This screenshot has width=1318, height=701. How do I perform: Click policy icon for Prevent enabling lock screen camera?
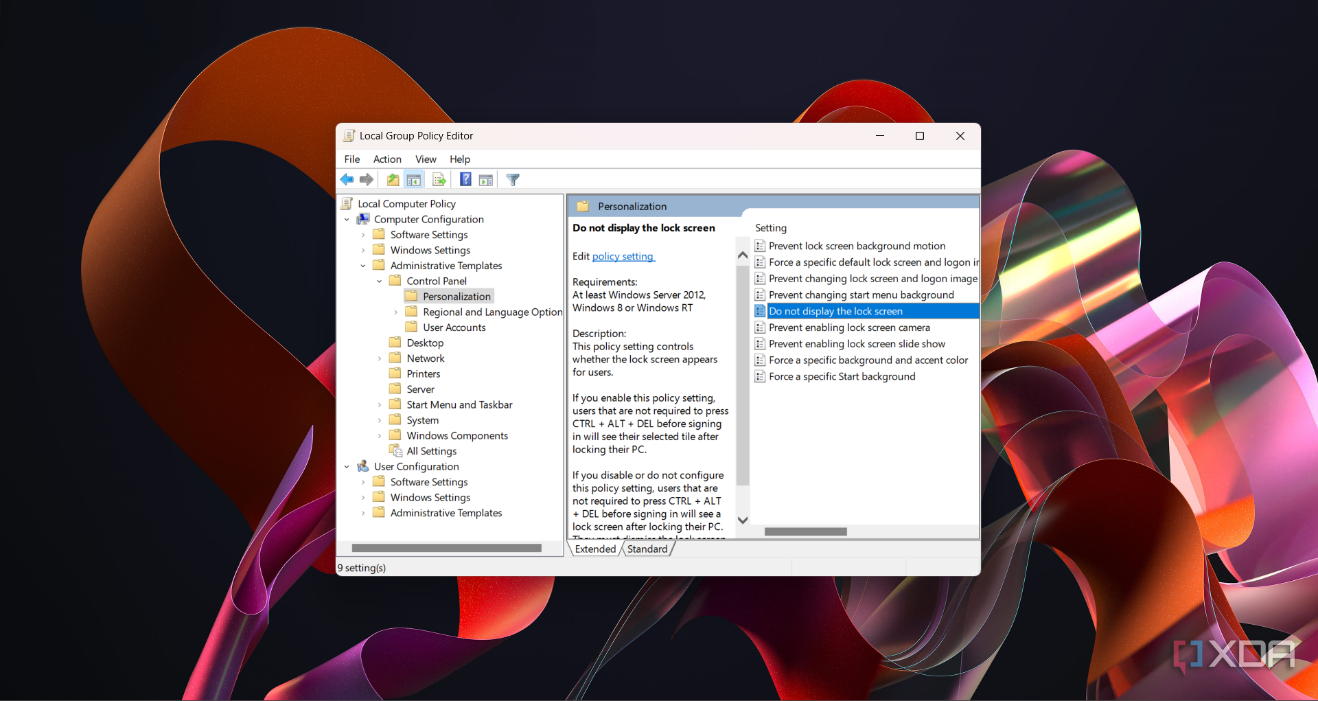tap(760, 327)
